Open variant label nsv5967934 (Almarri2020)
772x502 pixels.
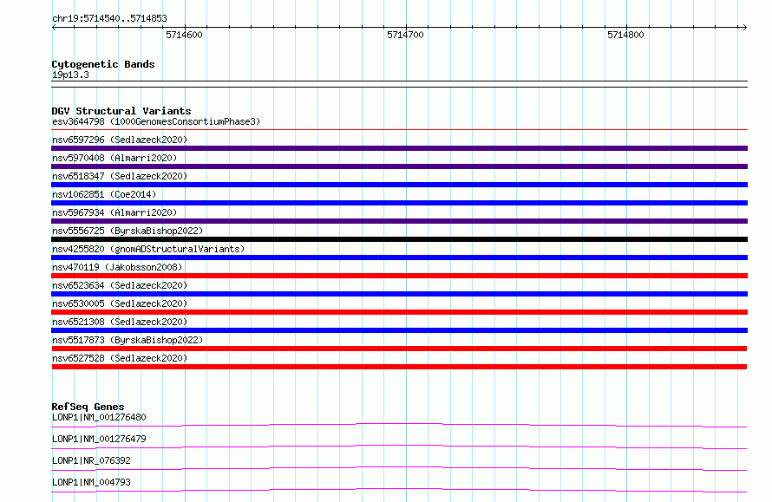pos(114,212)
